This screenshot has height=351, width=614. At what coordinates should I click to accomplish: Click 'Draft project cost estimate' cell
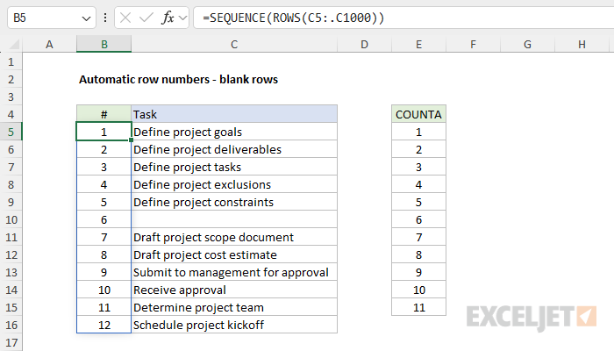[x=234, y=254]
